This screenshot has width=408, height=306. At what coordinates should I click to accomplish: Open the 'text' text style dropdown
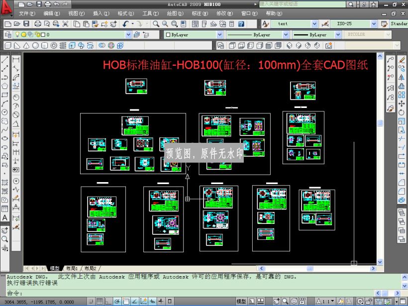(314, 24)
